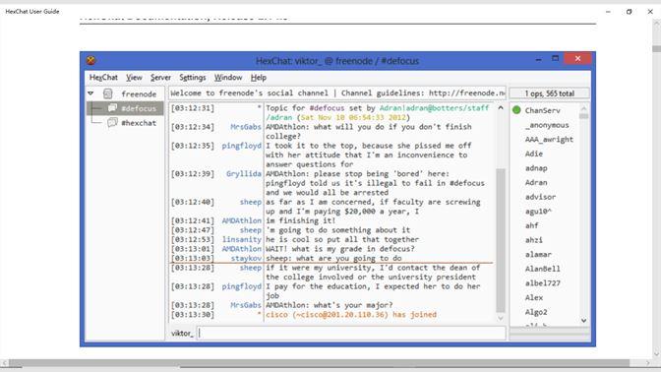
Task: Click the '1 ops, 565 total' label
Action: [x=549, y=93]
